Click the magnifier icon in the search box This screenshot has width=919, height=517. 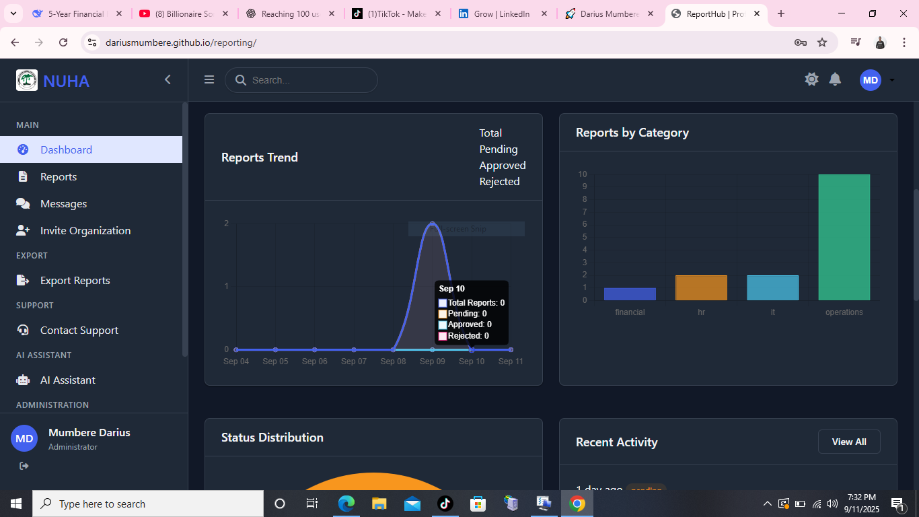coord(240,80)
